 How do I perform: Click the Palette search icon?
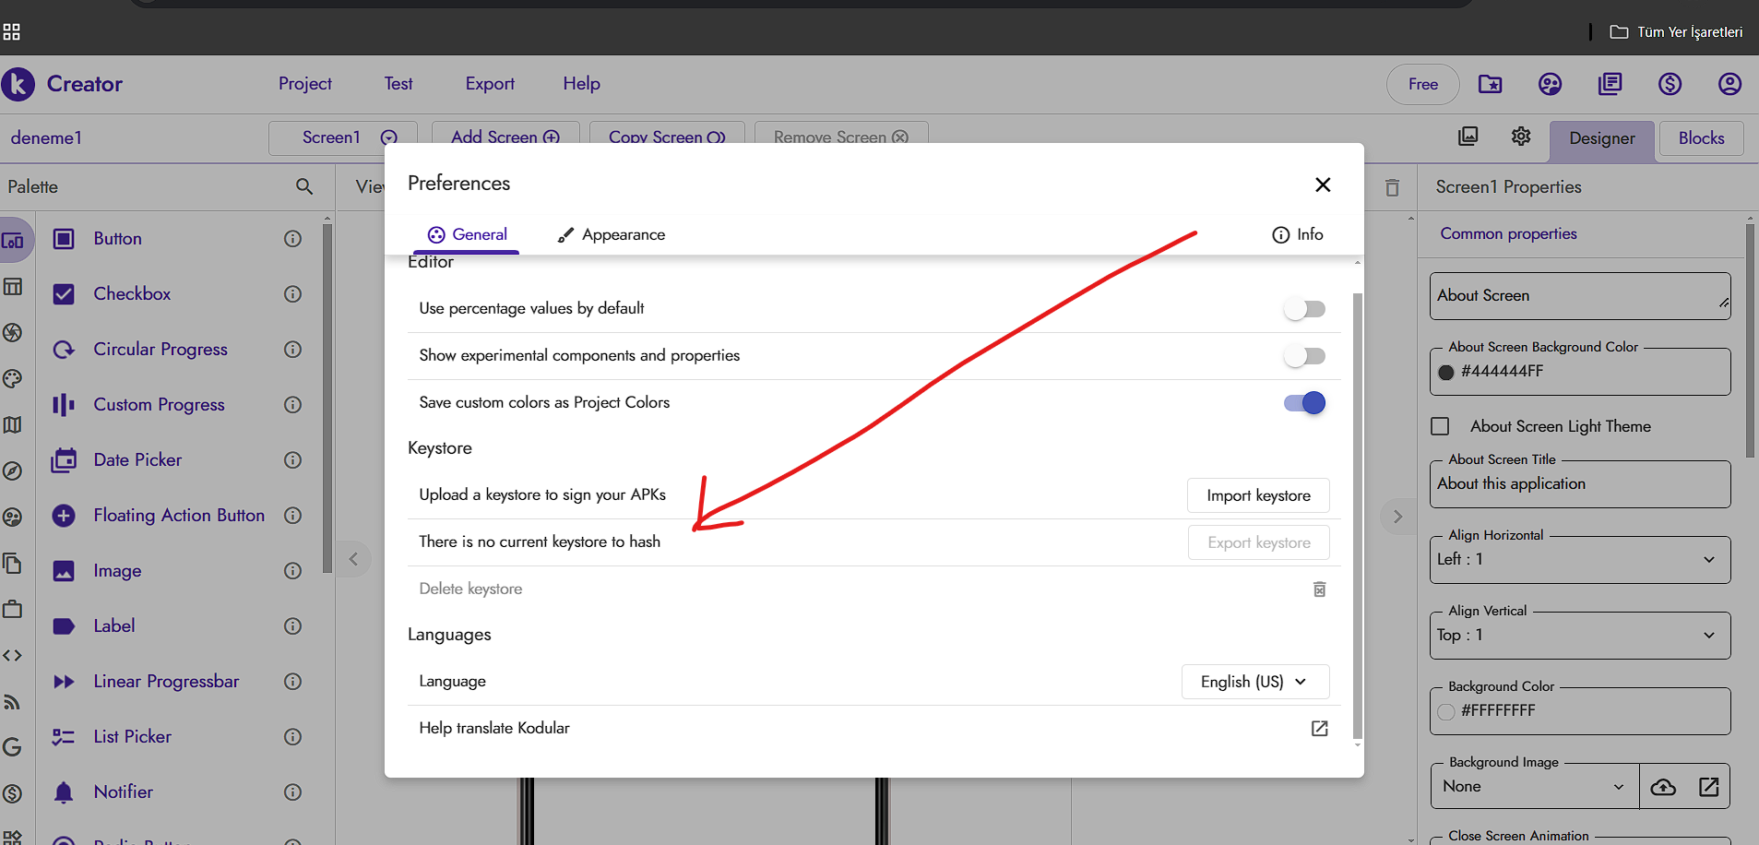[304, 186]
